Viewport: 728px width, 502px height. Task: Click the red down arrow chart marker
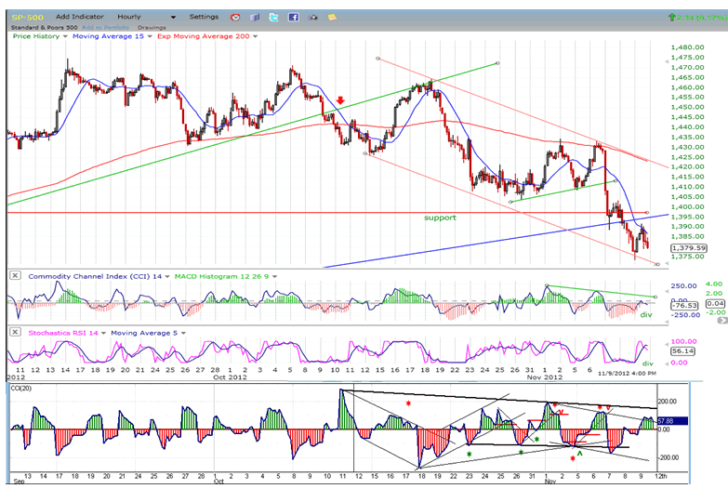click(341, 101)
